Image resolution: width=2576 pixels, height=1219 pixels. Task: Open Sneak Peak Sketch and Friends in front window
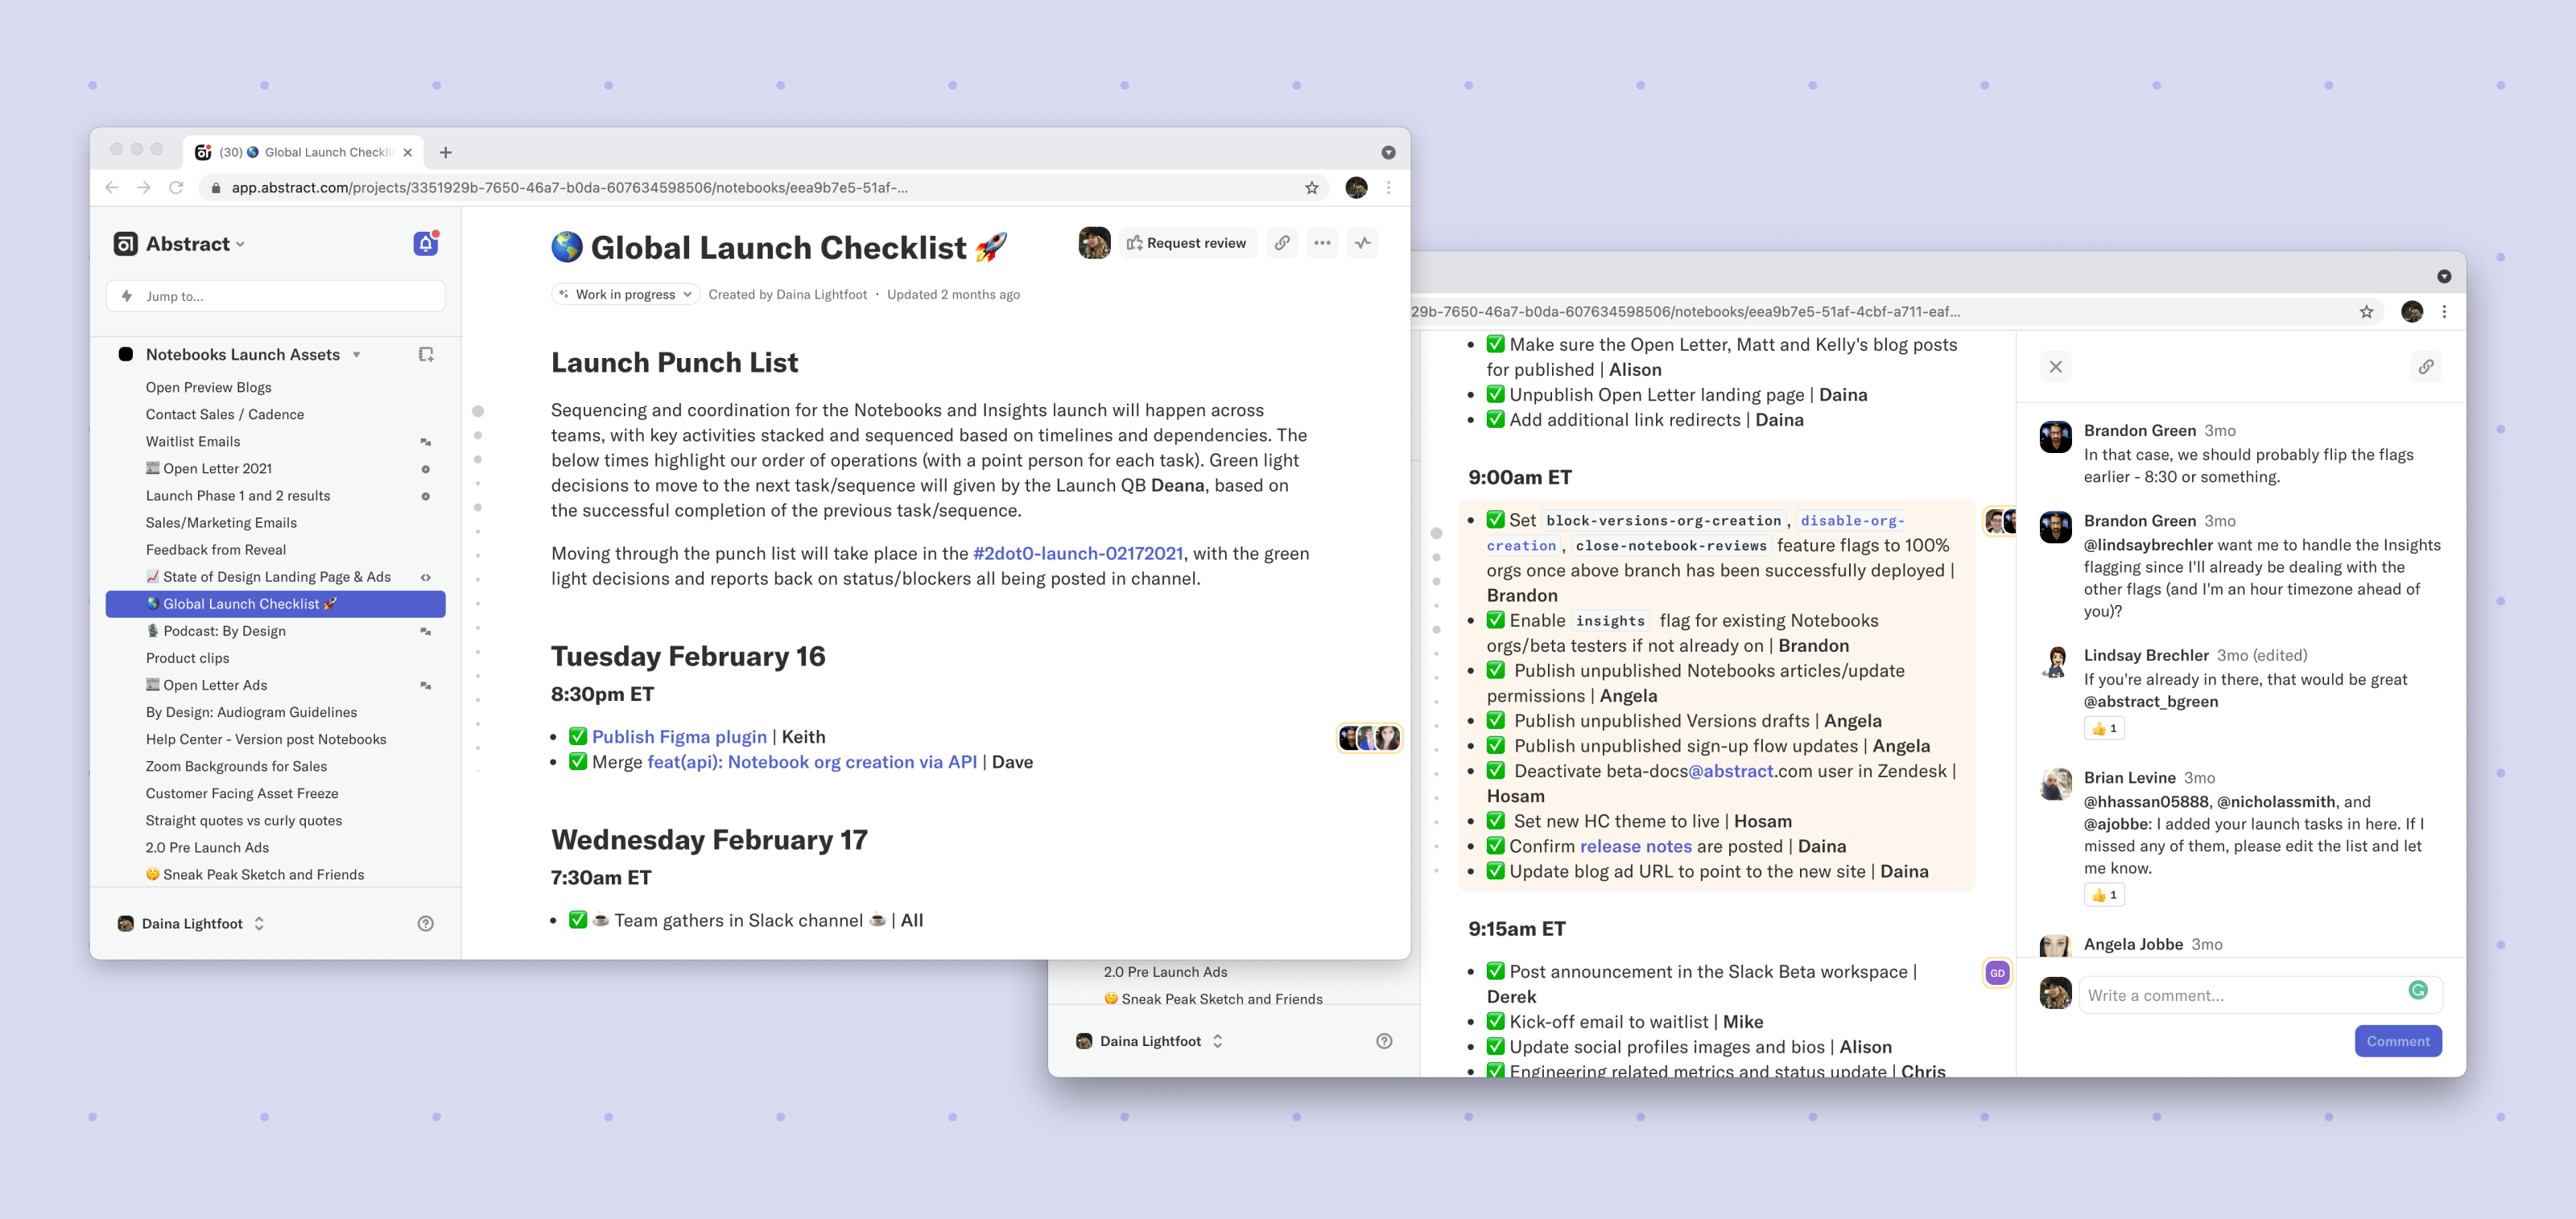[255, 875]
